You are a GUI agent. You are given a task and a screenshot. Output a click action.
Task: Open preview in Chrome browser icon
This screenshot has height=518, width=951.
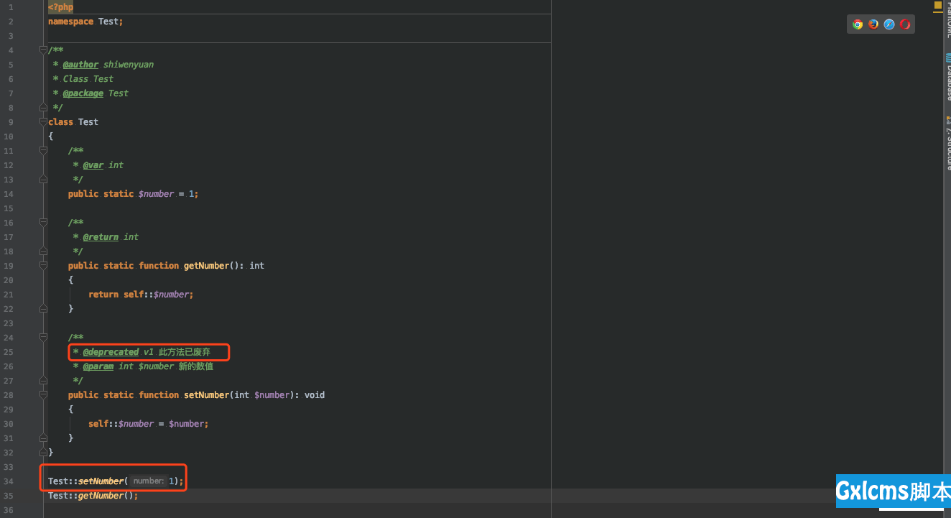pos(858,24)
